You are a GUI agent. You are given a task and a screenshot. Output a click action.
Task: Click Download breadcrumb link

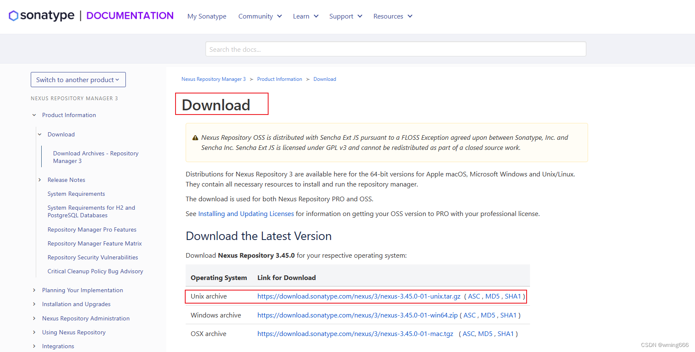click(325, 79)
